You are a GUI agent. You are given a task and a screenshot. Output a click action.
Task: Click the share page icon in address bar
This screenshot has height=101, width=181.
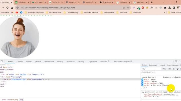point(124,8)
